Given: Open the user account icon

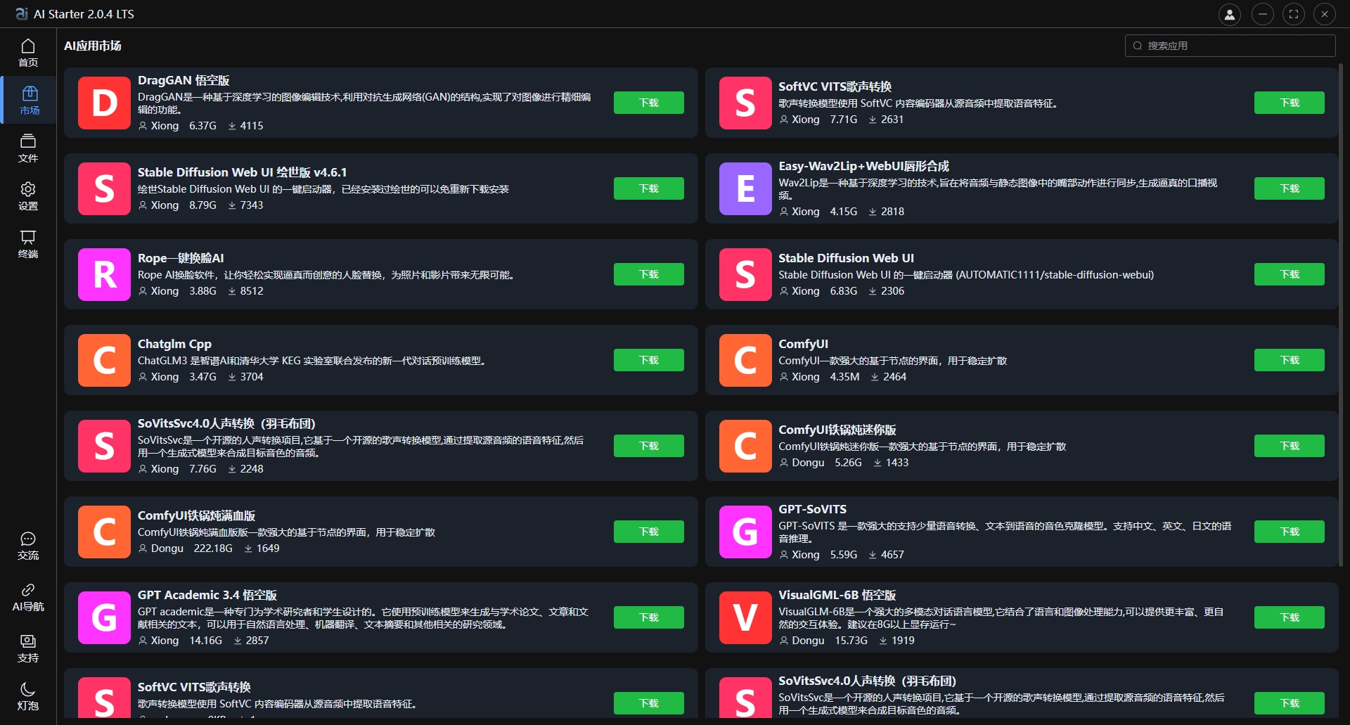Looking at the screenshot, I should tap(1229, 14).
